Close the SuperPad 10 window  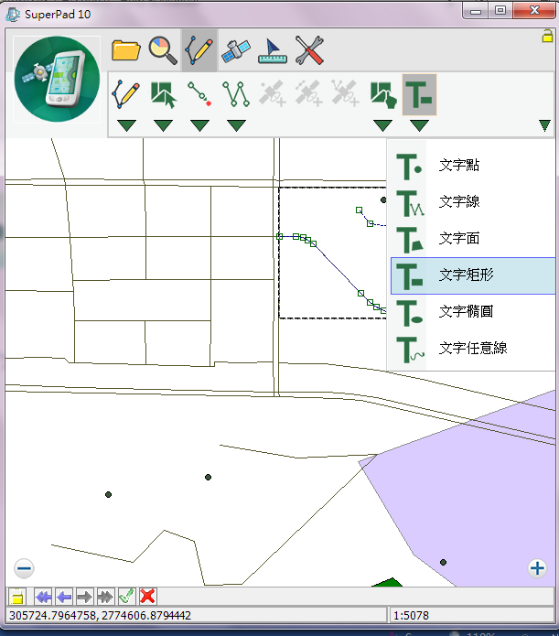point(534,11)
